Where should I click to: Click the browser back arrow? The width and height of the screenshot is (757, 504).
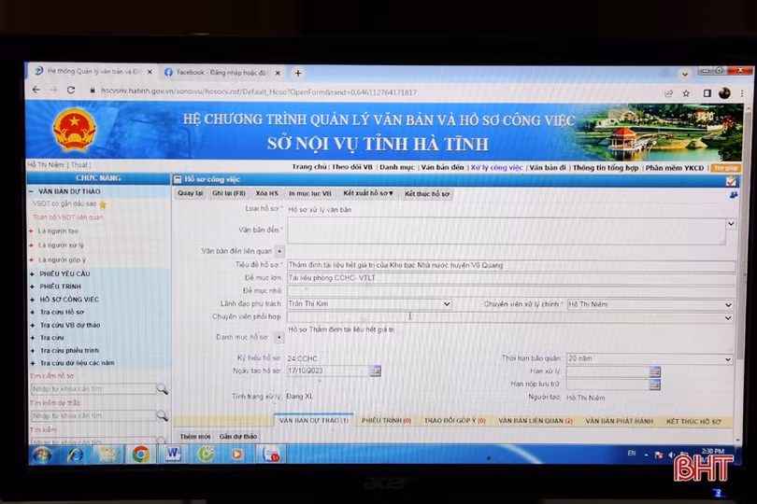(x=36, y=90)
